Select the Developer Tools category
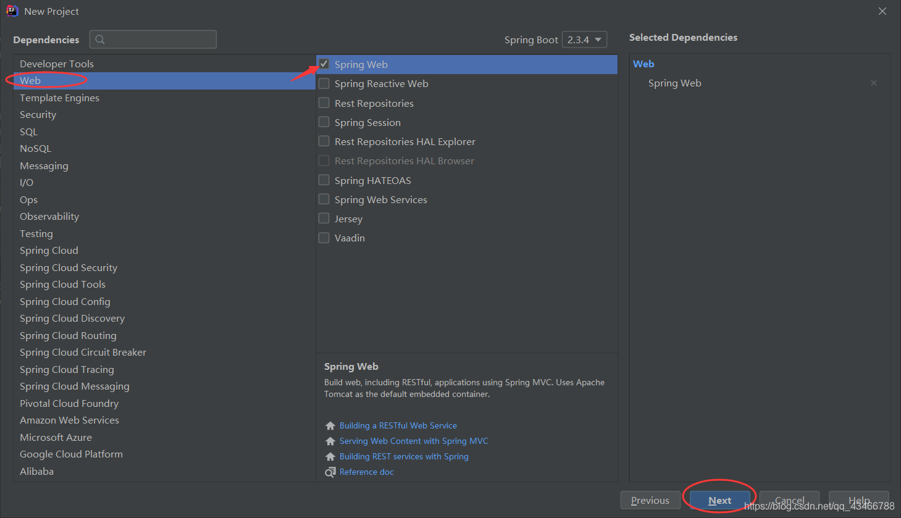This screenshot has height=518, width=901. tap(164, 64)
